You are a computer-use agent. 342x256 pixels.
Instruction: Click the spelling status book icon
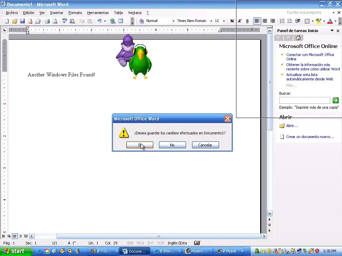coord(197,243)
